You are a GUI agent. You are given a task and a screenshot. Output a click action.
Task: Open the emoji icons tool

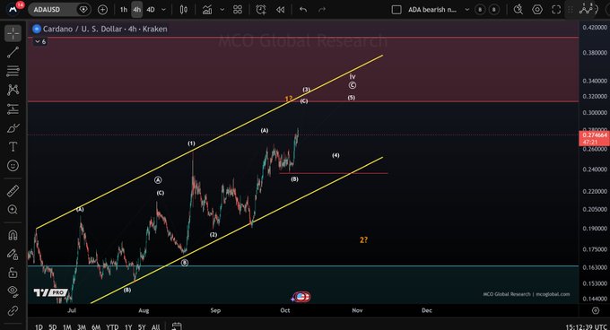(13, 166)
